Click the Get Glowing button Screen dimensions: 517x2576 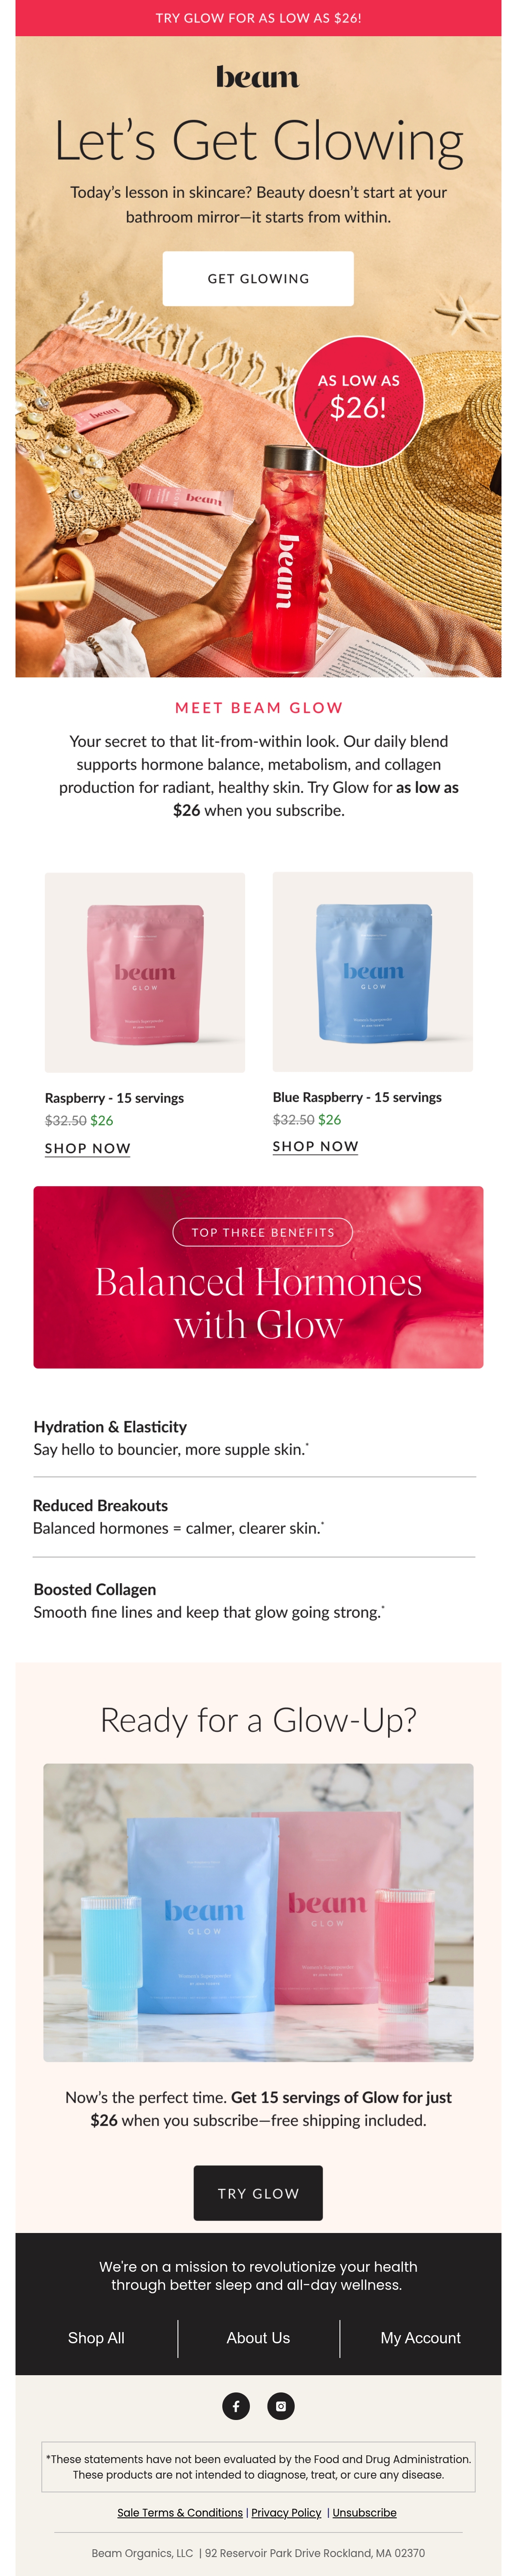[x=258, y=278]
